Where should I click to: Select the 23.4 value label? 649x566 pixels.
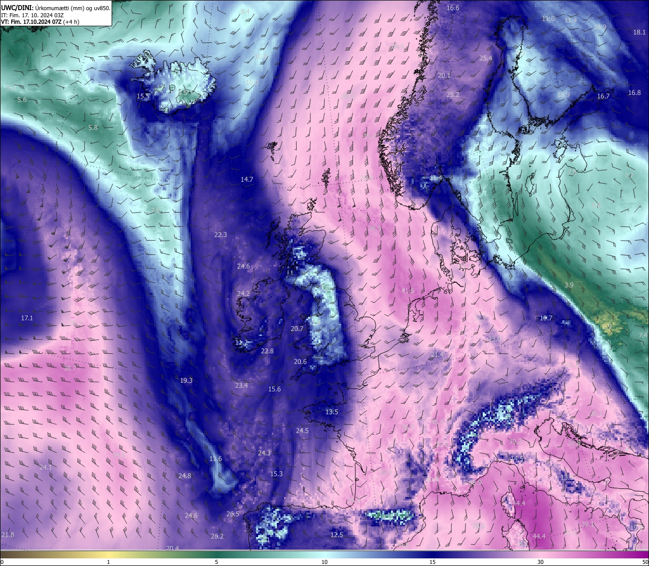coord(241,385)
